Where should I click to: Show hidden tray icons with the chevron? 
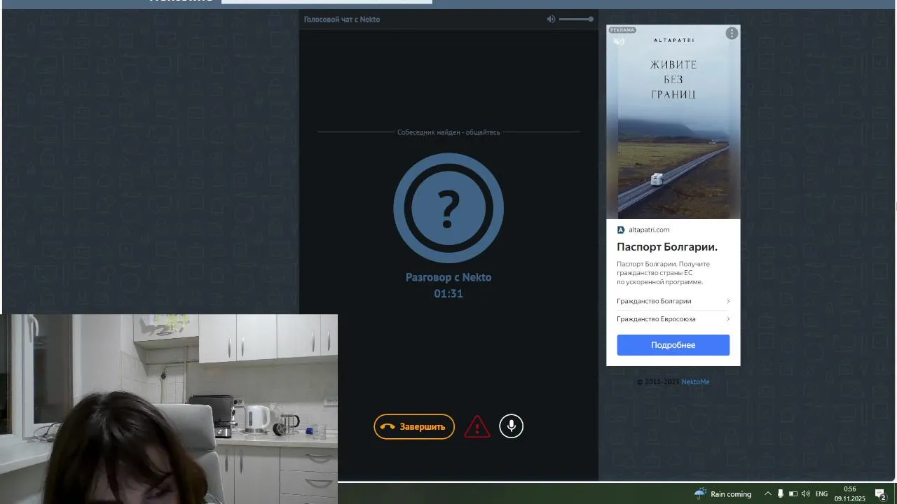click(768, 493)
